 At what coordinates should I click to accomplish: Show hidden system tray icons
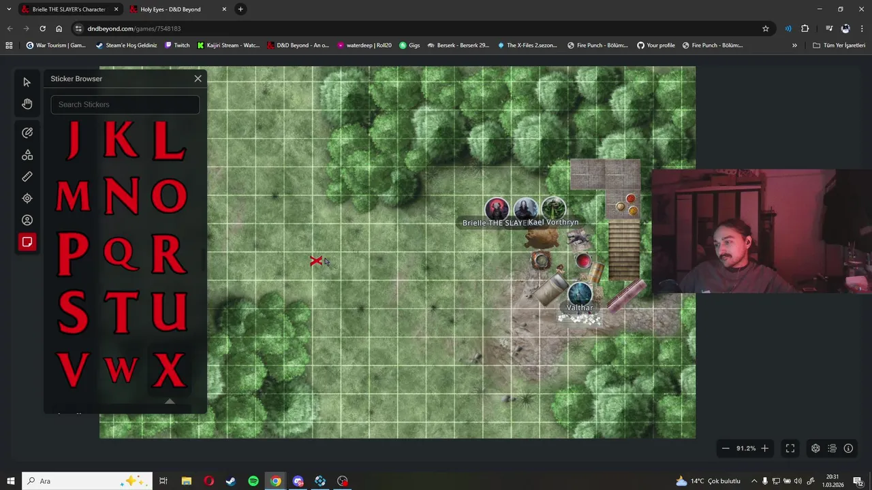click(754, 481)
